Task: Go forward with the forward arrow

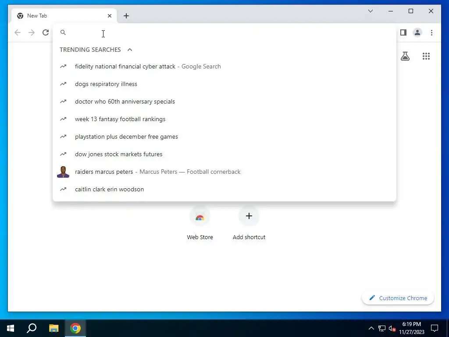Action: [32, 32]
